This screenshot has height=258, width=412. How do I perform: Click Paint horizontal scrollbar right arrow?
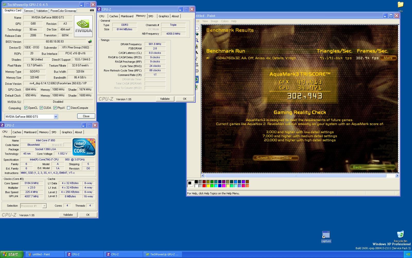397,175
